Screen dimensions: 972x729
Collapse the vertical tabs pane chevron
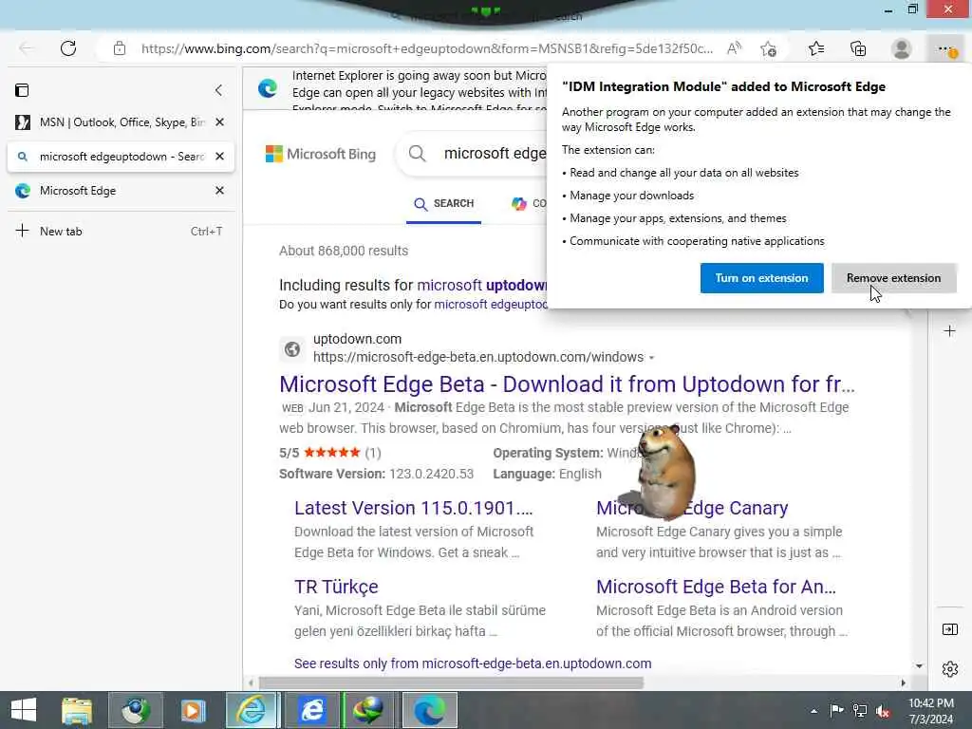(x=219, y=90)
